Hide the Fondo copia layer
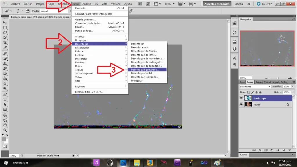297x167 pixels. (241, 98)
